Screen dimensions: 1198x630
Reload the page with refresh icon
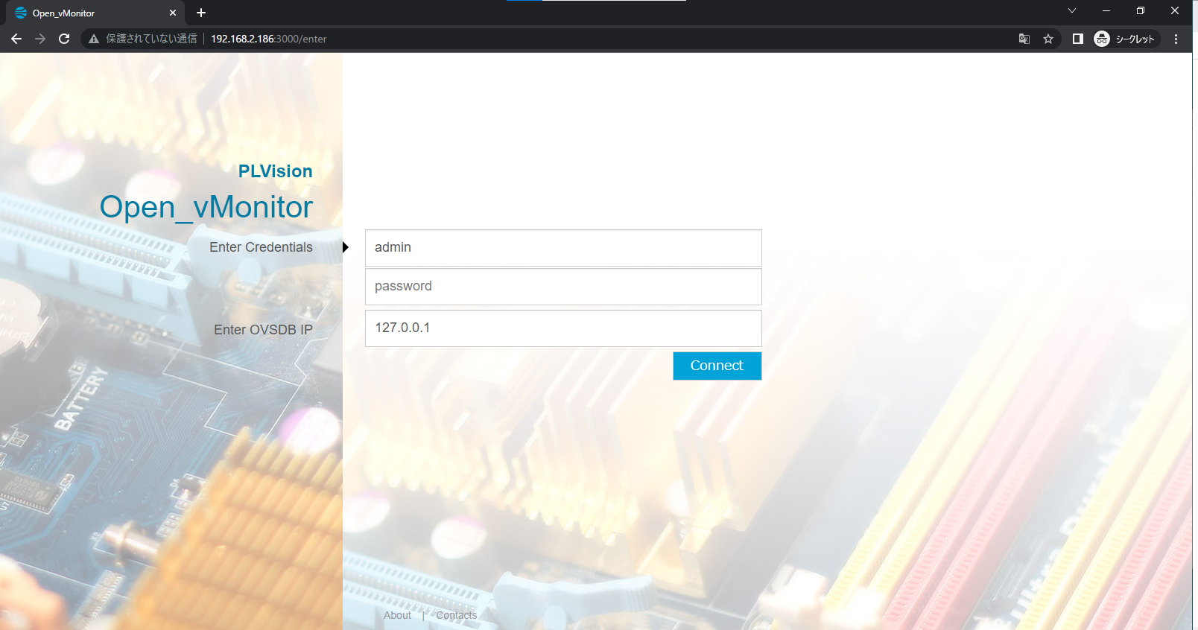[x=64, y=39]
